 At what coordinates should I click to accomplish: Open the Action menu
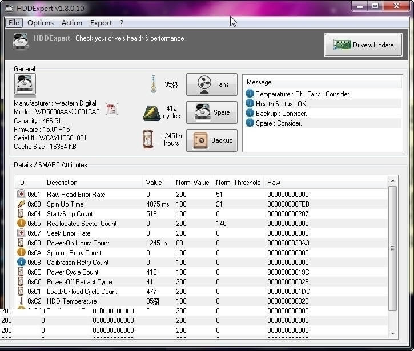click(x=71, y=23)
